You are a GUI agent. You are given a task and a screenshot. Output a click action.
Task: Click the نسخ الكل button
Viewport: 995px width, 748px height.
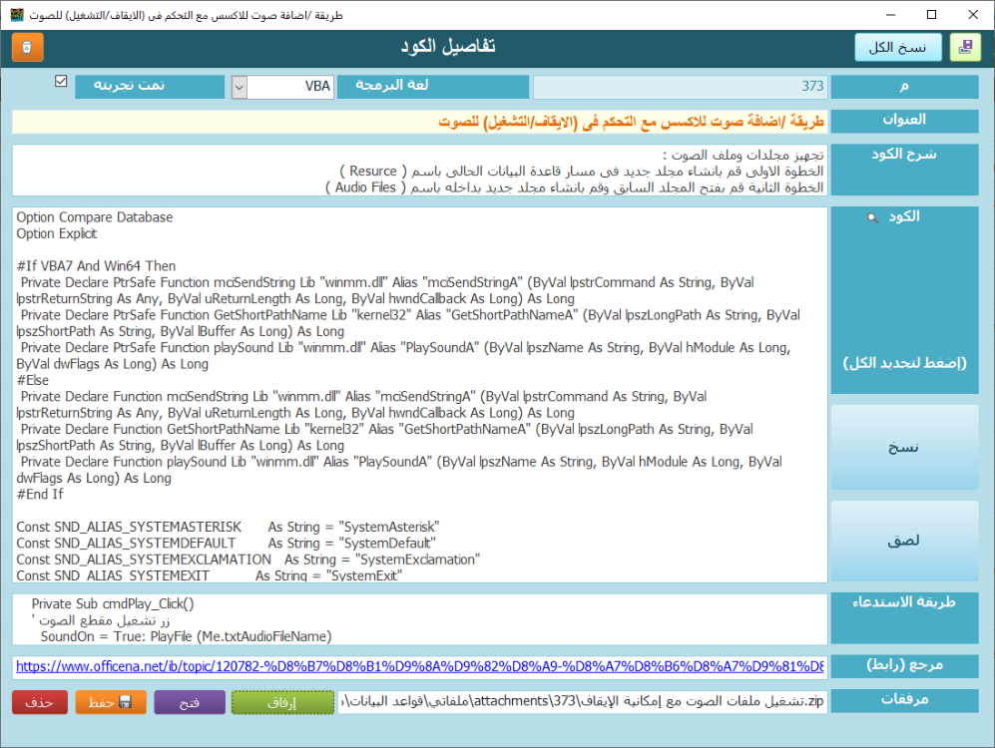tap(898, 48)
